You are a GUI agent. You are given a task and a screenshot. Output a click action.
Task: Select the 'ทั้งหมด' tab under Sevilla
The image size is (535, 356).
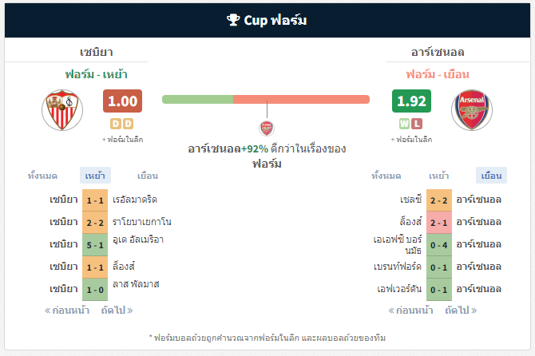42,176
